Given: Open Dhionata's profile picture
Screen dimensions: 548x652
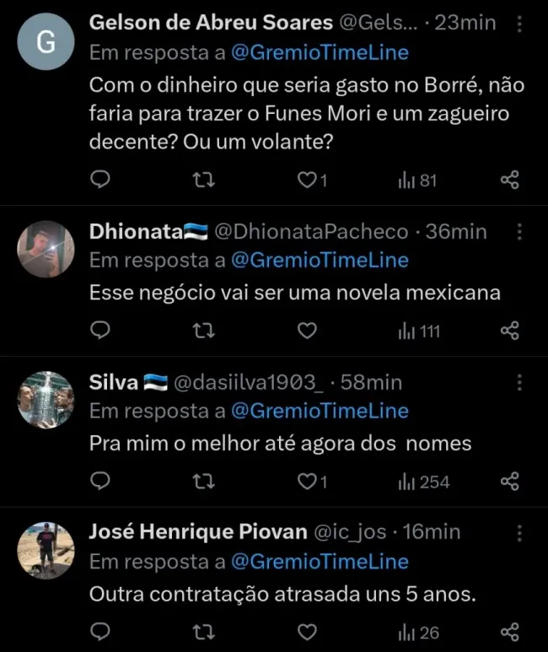Looking at the screenshot, I should [x=46, y=250].
